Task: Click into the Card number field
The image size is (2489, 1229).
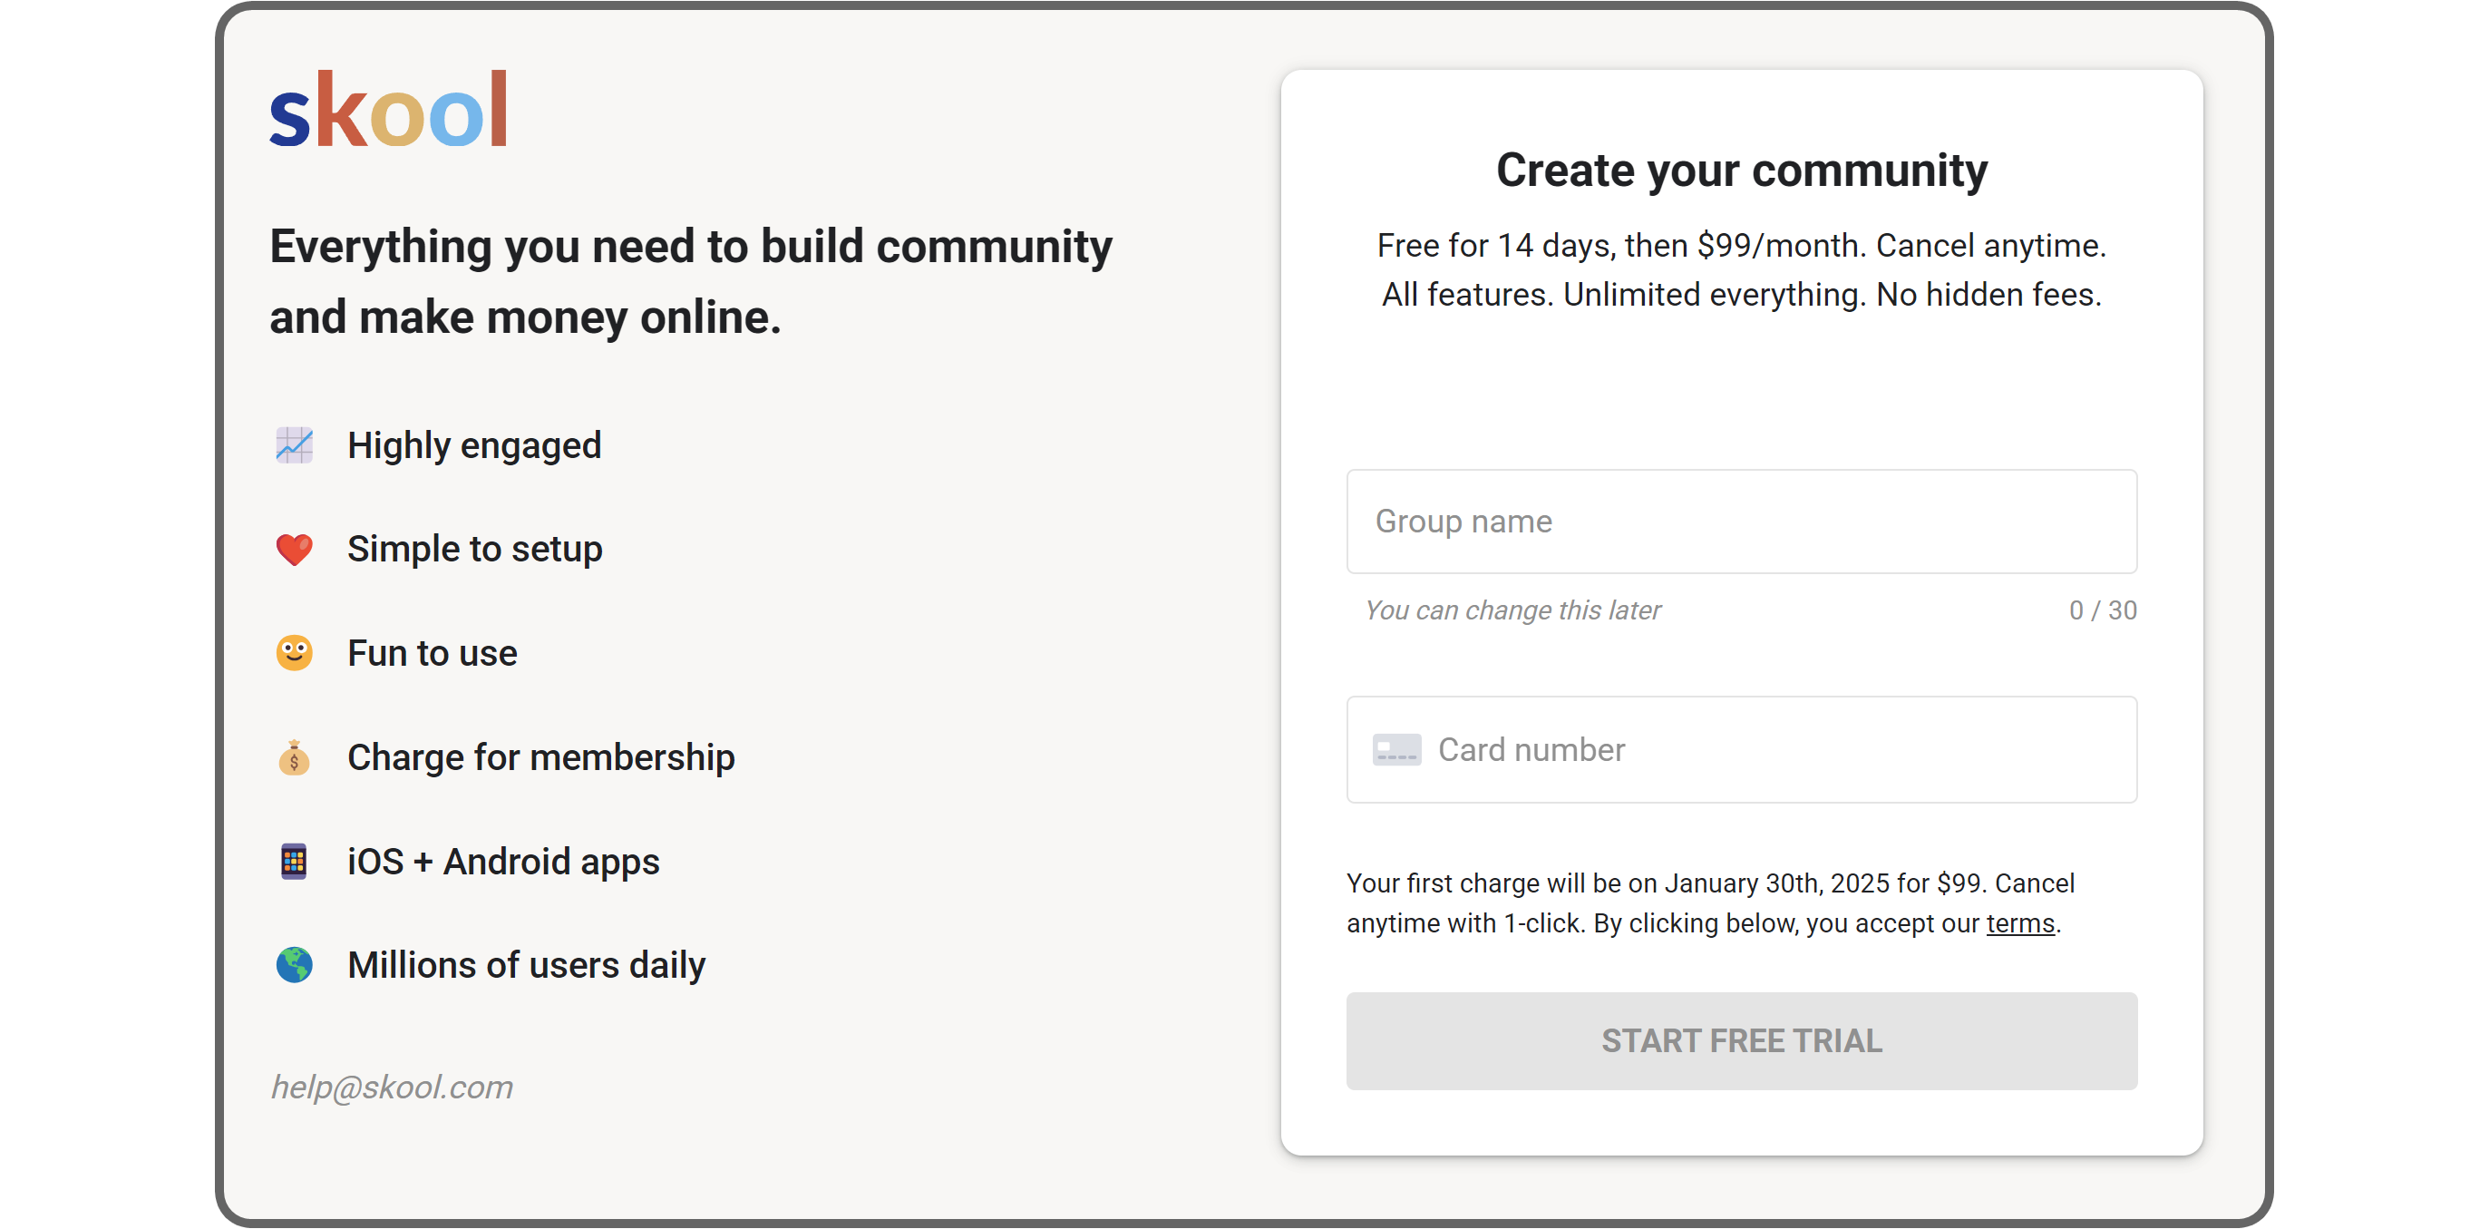Action: pyautogui.click(x=1778, y=750)
